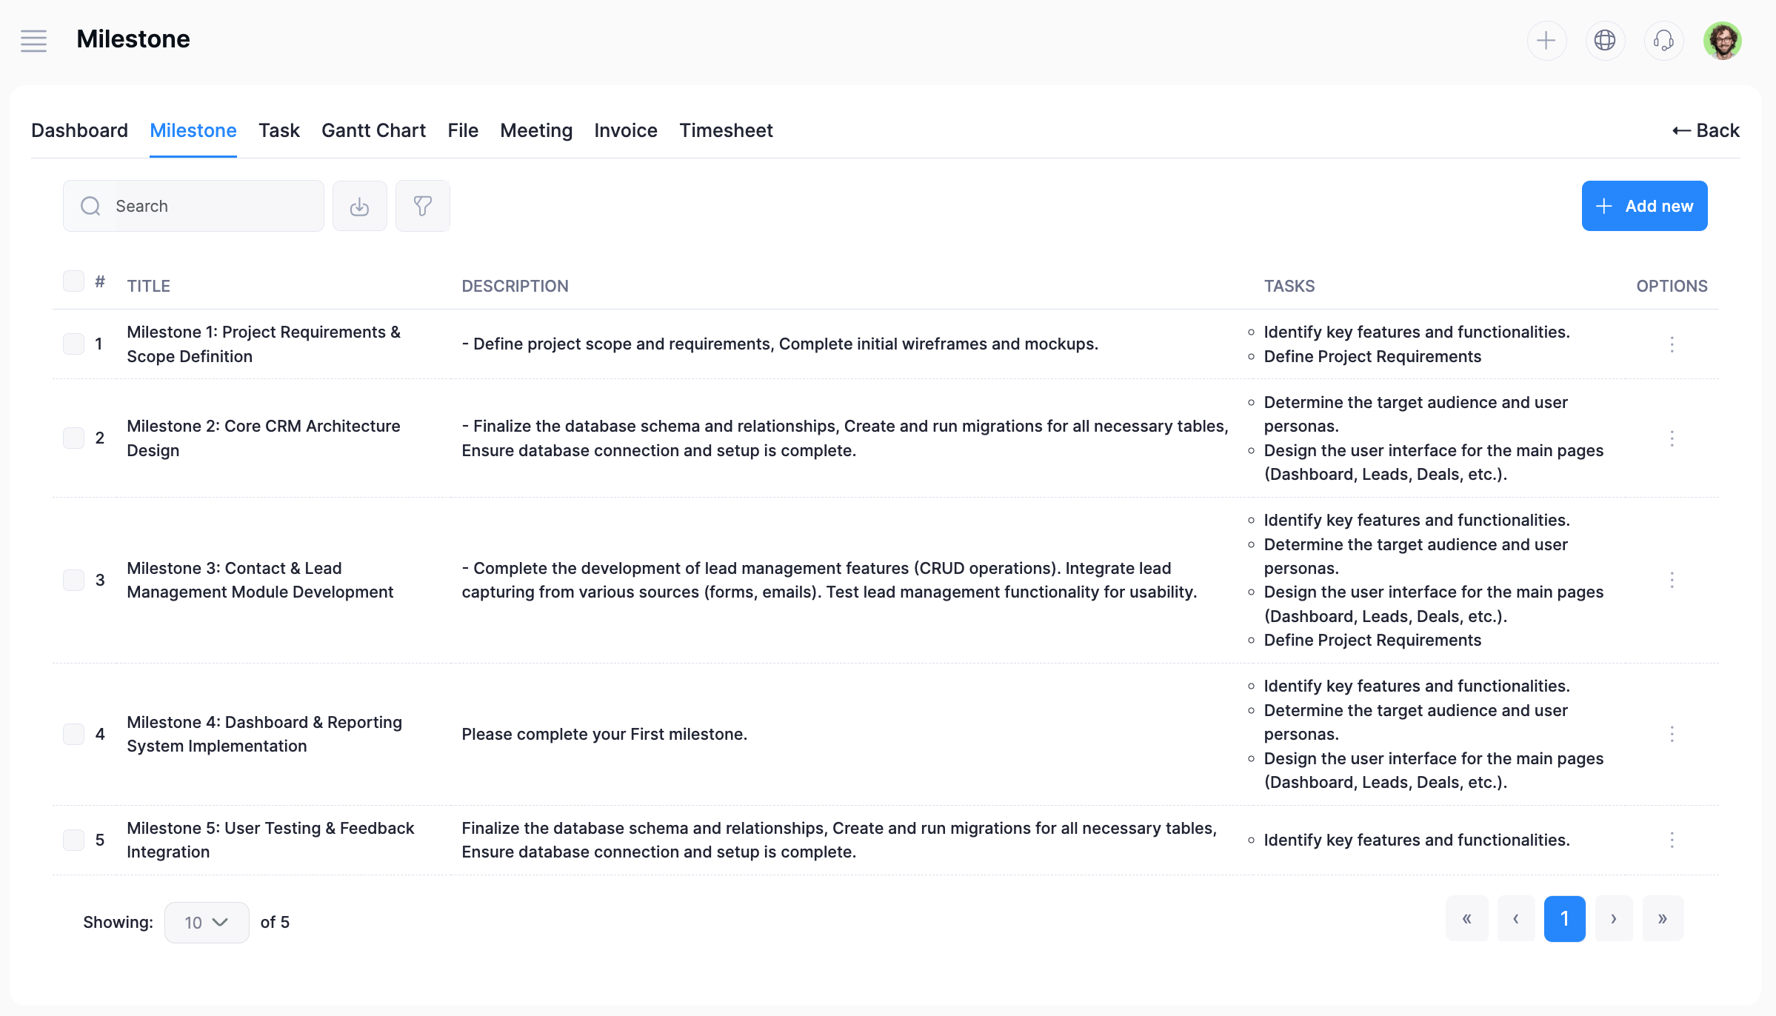Open the globe language selector

click(x=1604, y=41)
